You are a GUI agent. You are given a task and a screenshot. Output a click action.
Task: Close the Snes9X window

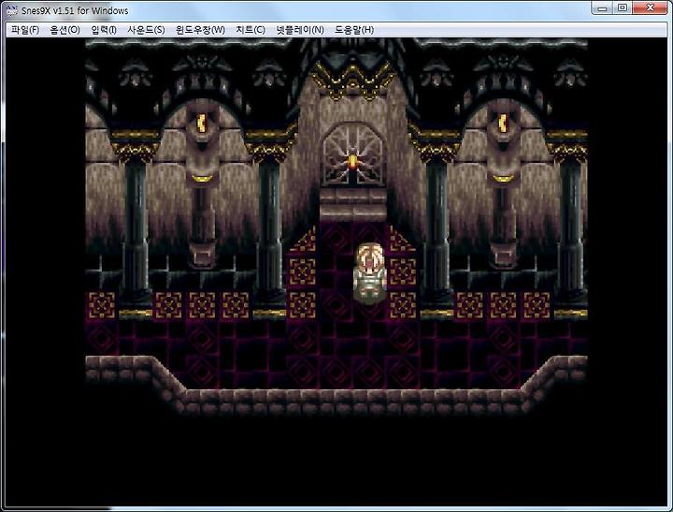tap(650, 8)
